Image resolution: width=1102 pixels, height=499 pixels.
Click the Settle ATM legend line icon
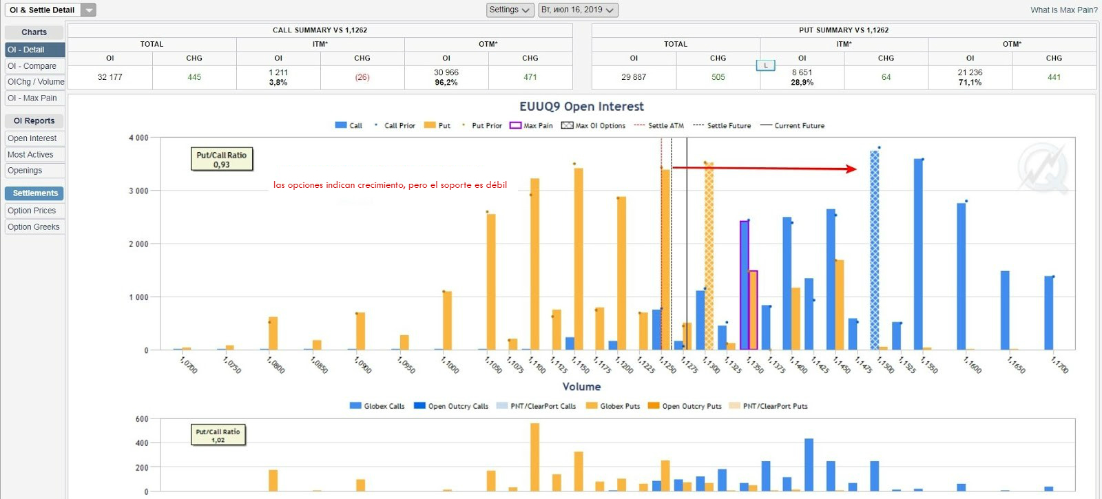pos(639,125)
